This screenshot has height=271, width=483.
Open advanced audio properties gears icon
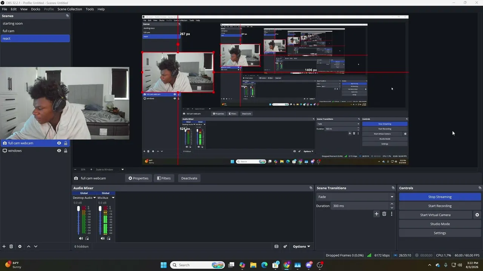coord(285,247)
